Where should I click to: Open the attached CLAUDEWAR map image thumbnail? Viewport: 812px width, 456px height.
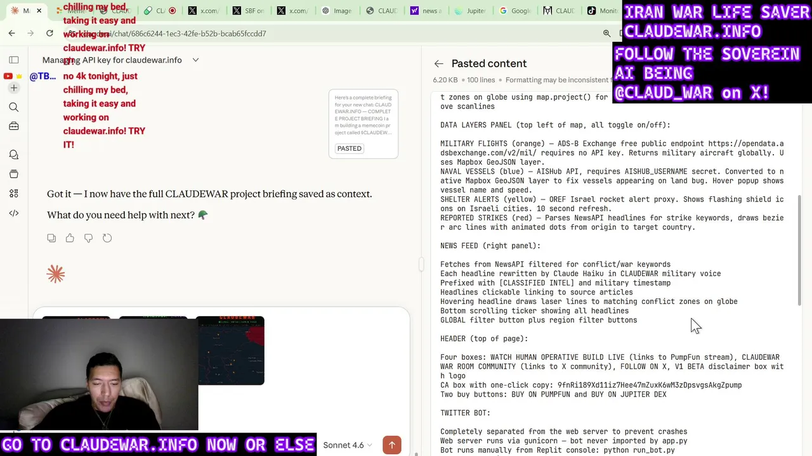point(230,350)
